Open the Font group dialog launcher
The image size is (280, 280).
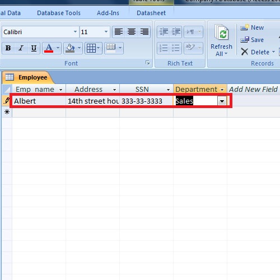148,63
